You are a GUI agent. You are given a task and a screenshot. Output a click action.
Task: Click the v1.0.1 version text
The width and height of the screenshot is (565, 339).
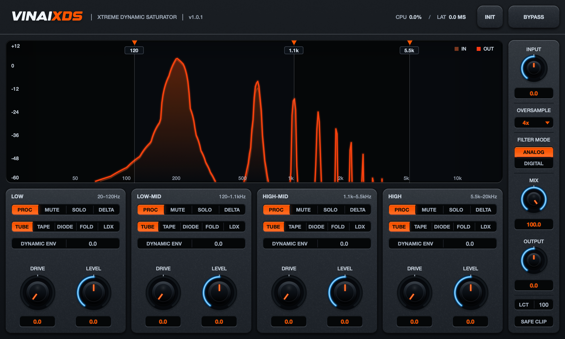[x=196, y=17]
